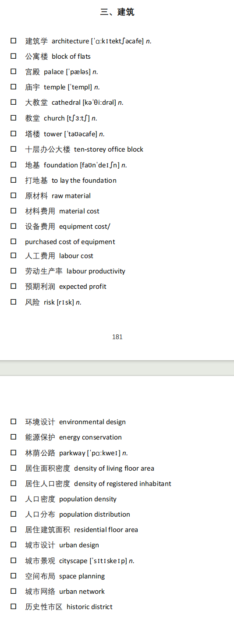Toggle the cityscape checkbox
Screen dimensions: 234x617
[14, 560]
